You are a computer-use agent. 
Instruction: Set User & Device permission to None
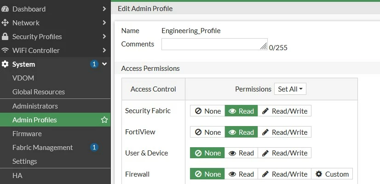click(x=207, y=153)
